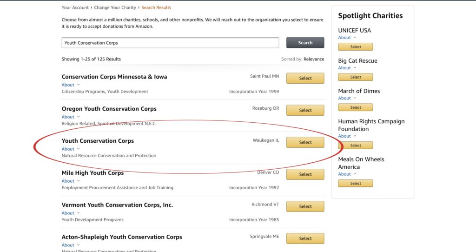
Task: Expand About under Meals On Wheels America
Action: [x=347, y=174]
